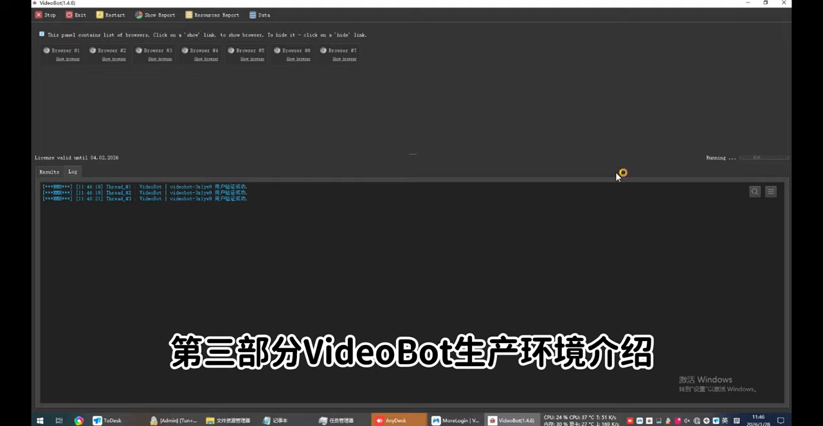
Task: Open the Windows Start button
Action: point(40,420)
